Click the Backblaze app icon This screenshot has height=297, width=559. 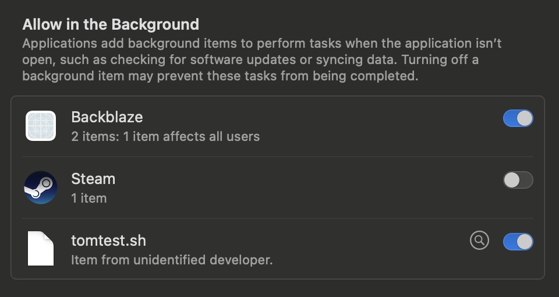coord(41,126)
